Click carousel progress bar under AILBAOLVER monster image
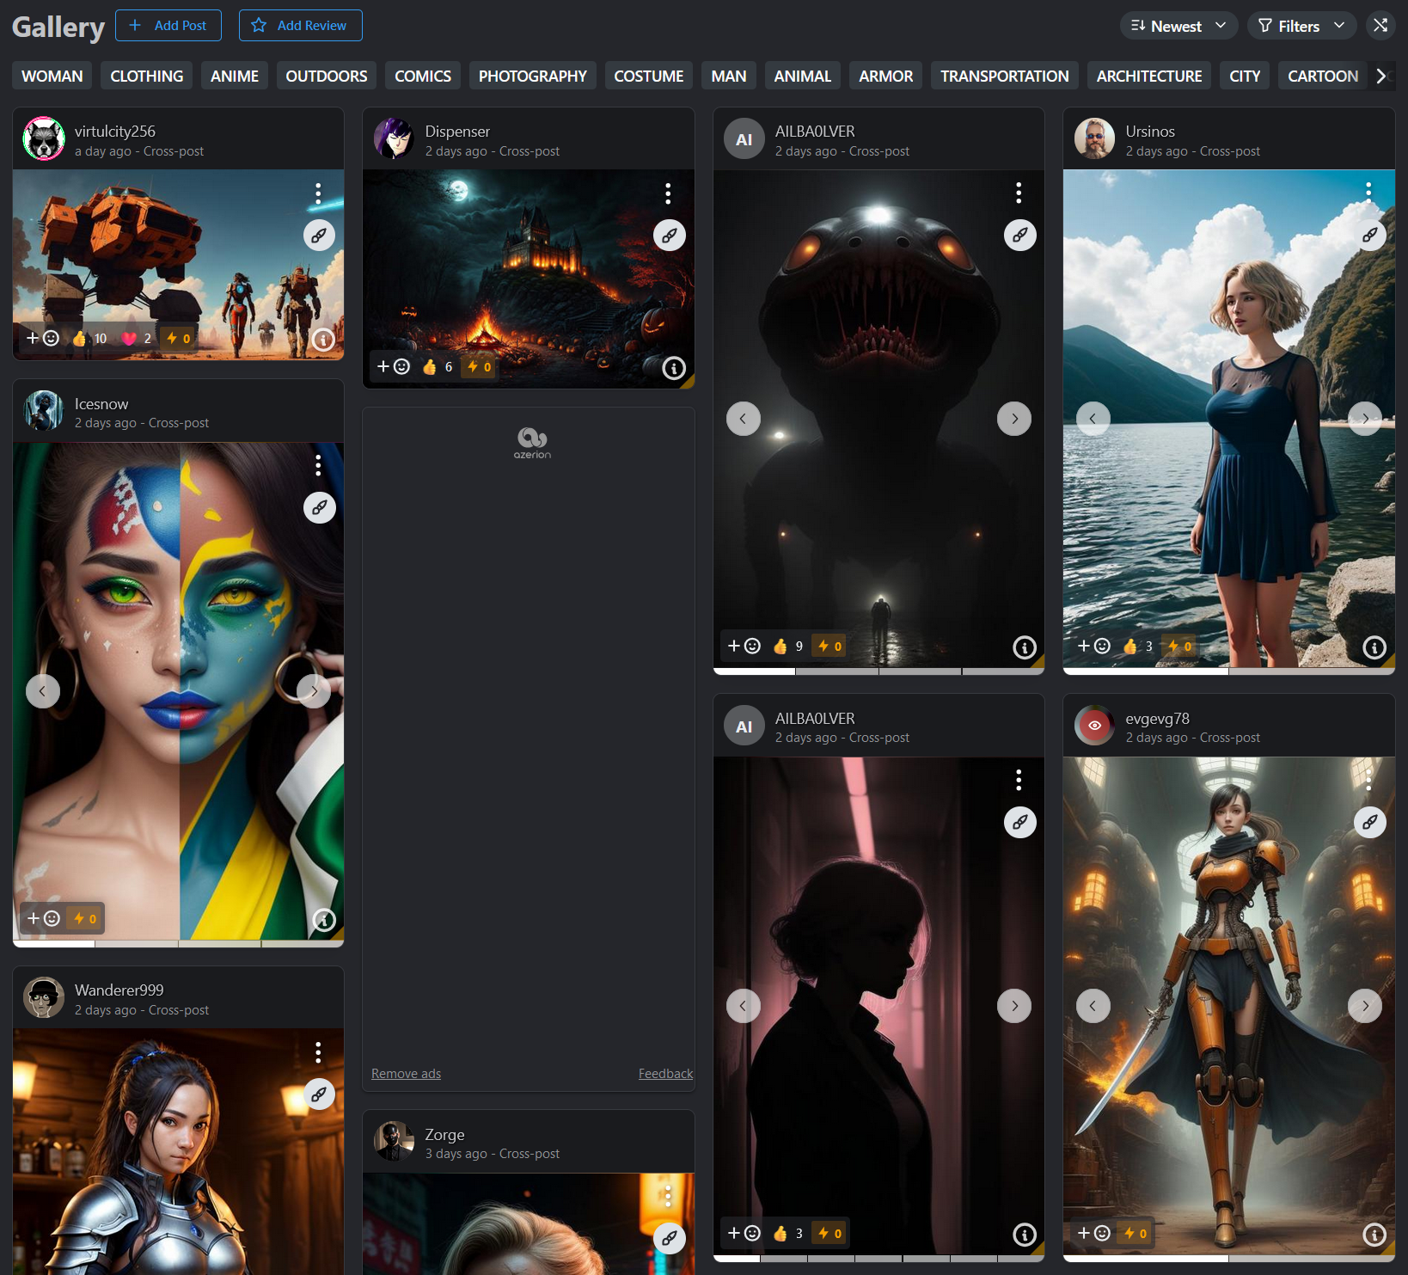The image size is (1408, 1275). click(878, 671)
